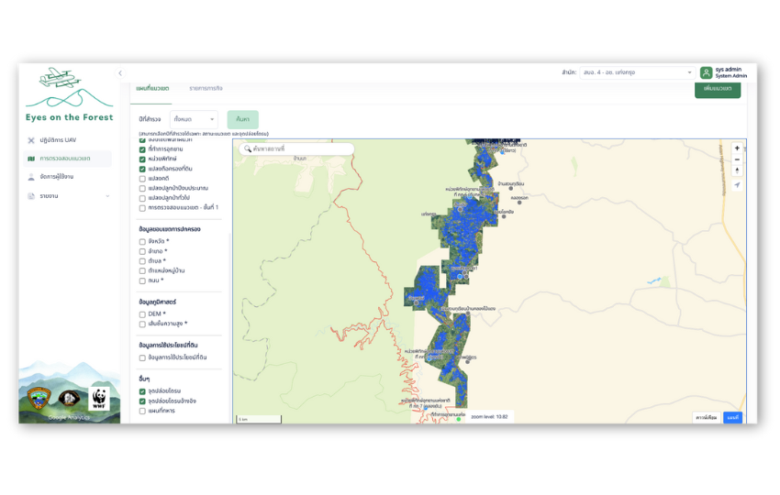Collapse the sidebar with the chevron icon
Viewport: 780px width, 495px height.
tap(120, 73)
